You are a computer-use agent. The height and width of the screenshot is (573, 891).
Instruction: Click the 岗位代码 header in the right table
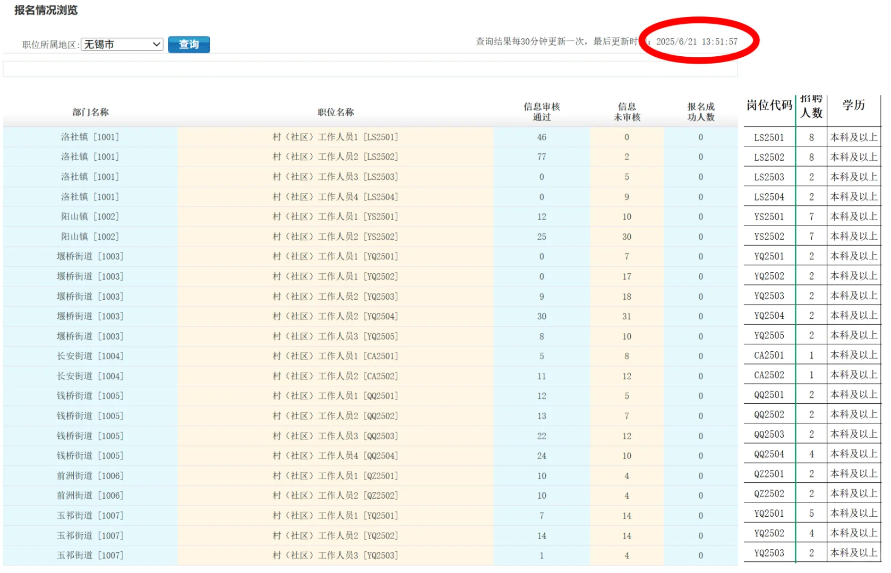coord(769,105)
